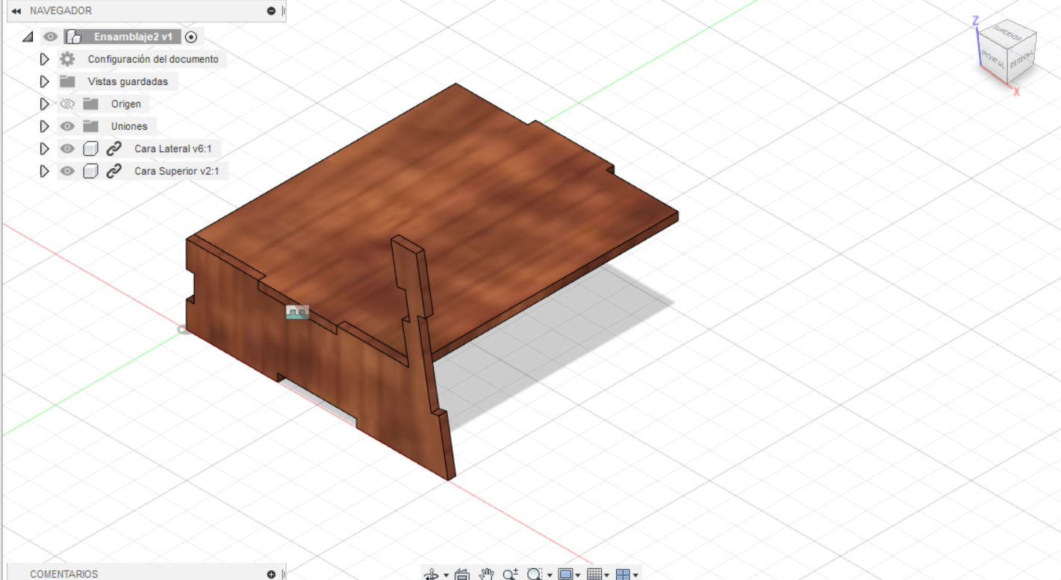Show the hidden Origen folder

(67, 104)
